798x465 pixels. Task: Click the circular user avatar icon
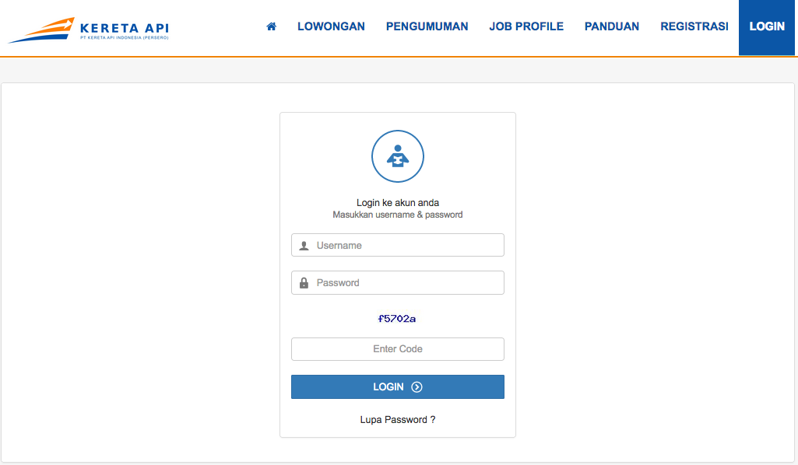398,156
